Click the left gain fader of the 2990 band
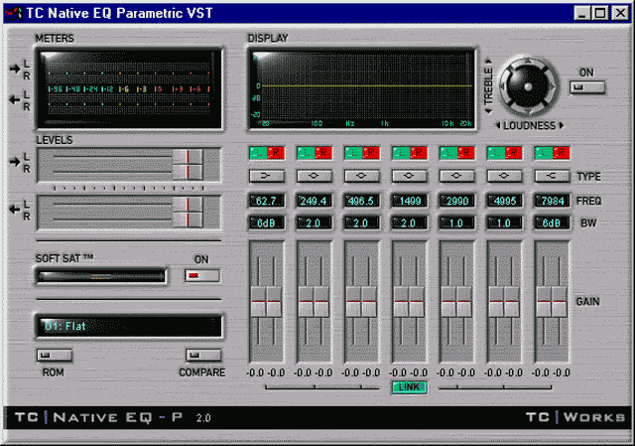This screenshot has height=446, width=635. 448,302
